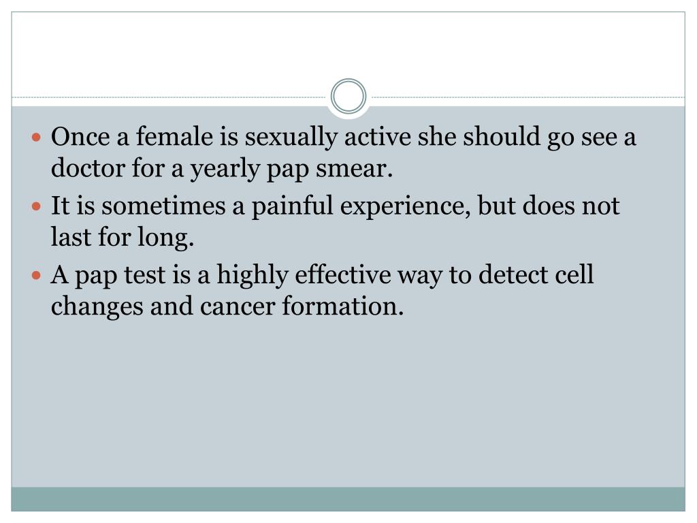The height and width of the screenshot is (523, 697).
Task: Click the text 'doctor for a yearly pap smear.'
Action: coord(223,169)
